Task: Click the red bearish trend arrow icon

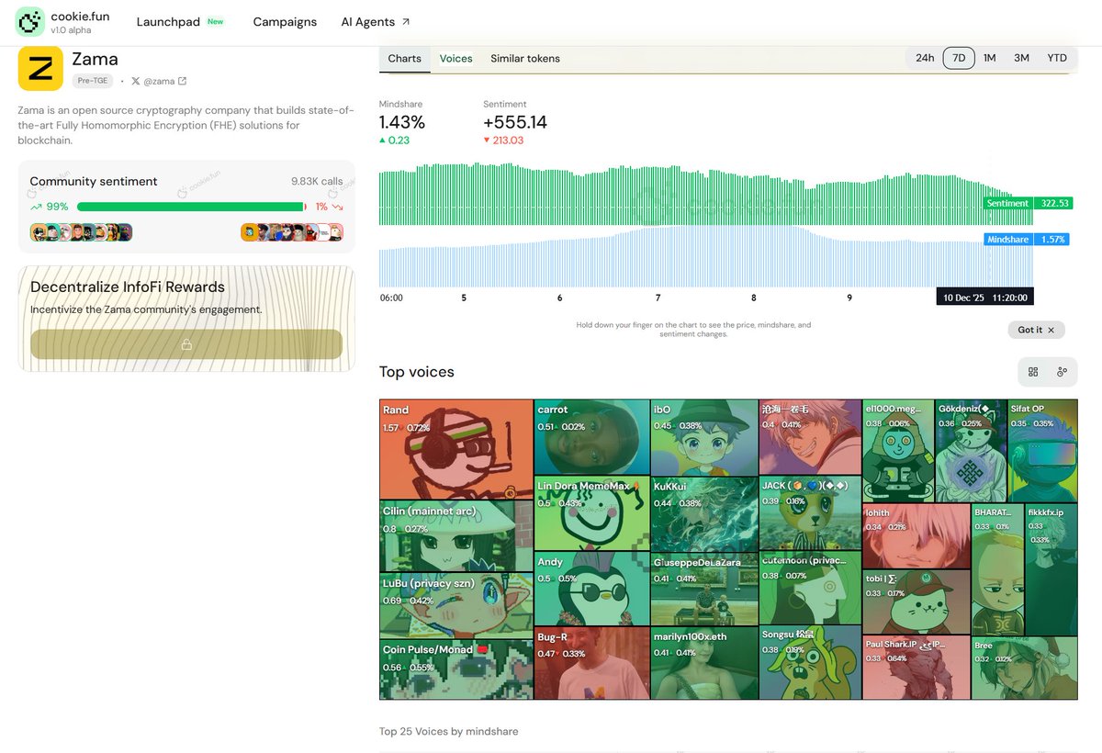Action: pyautogui.click(x=337, y=207)
